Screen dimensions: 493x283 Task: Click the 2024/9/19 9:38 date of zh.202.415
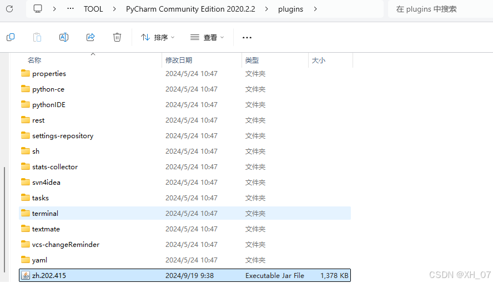click(x=189, y=275)
